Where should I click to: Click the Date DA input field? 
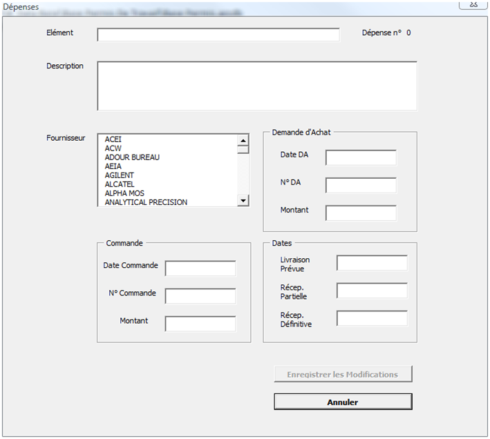pyautogui.click(x=361, y=158)
